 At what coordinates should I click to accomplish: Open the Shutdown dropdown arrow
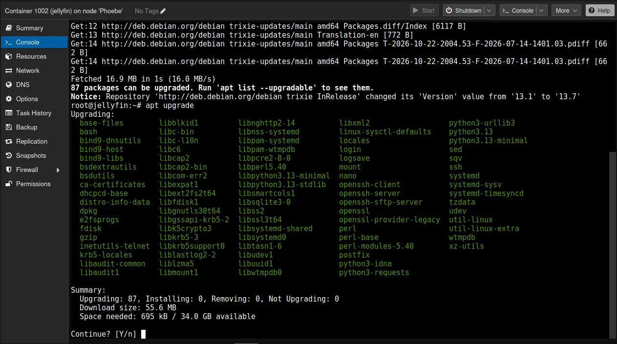click(x=489, y=10)
